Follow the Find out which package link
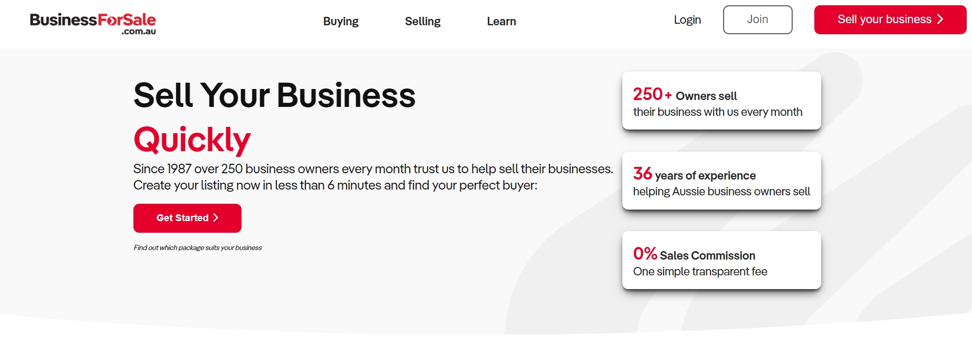972x347 pixels. click(197, 248)
